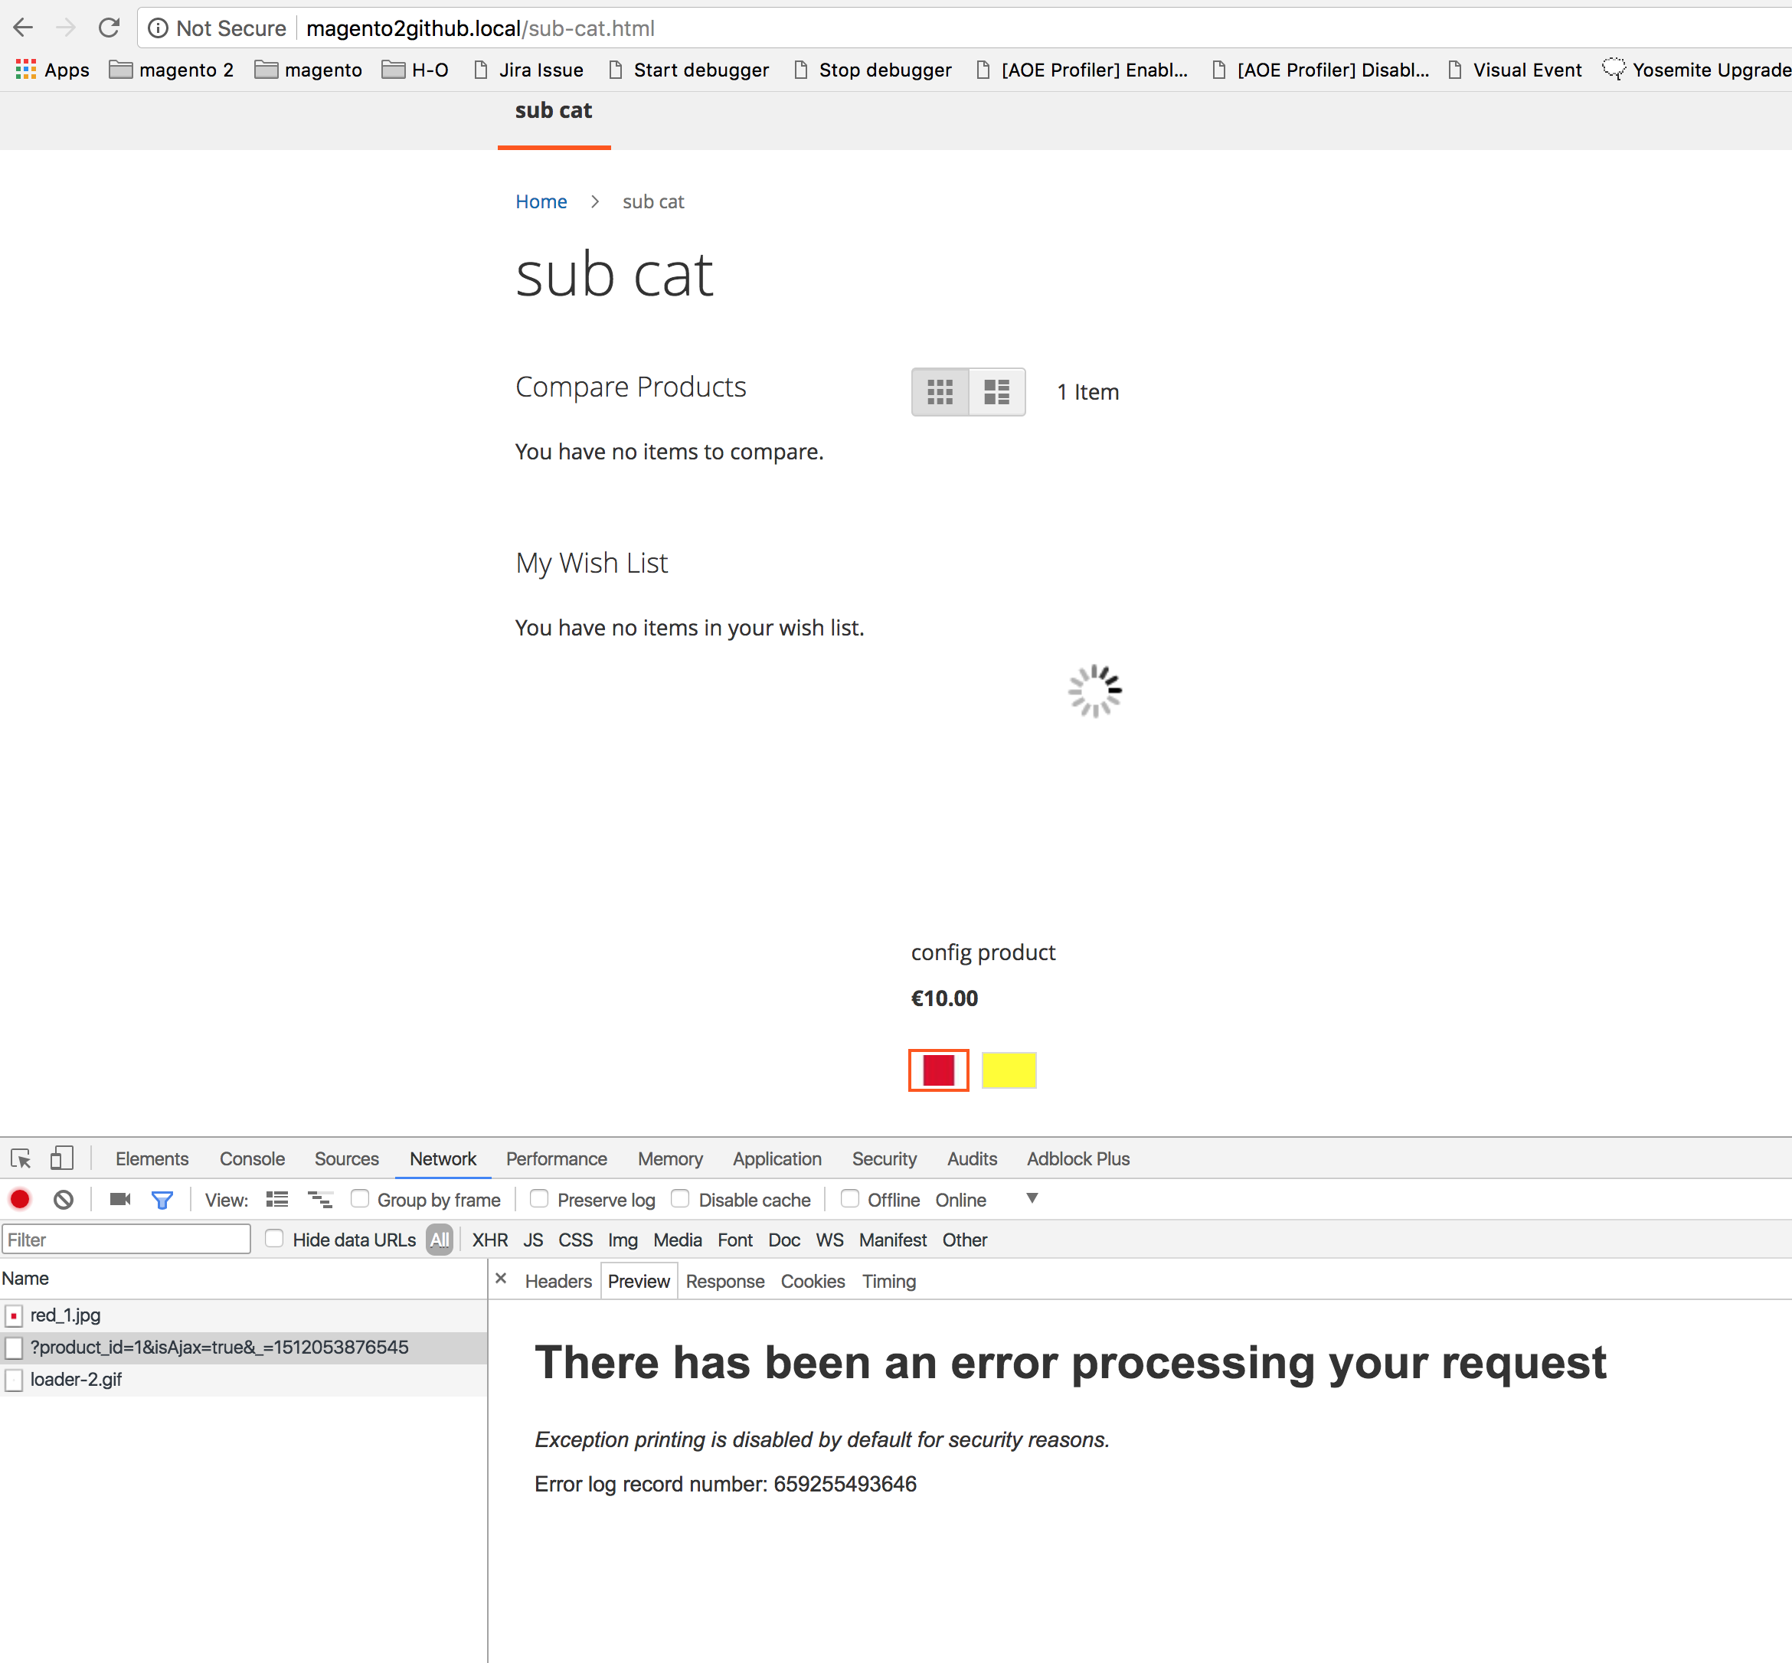Select the inspect element cursor tool
The height and width of the screenshot is (1663, 1792).
20,1158
